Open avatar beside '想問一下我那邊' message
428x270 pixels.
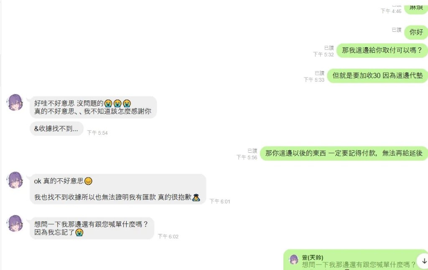coord(15,224)
